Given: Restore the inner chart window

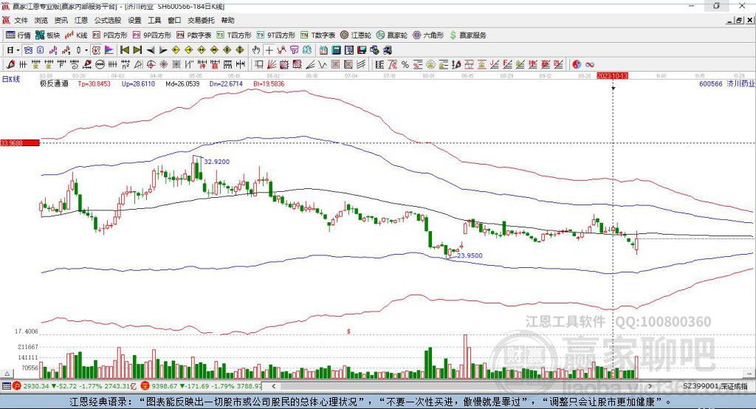Looking at the screenshot, I should pyautogui.click(x=739, y=20).
